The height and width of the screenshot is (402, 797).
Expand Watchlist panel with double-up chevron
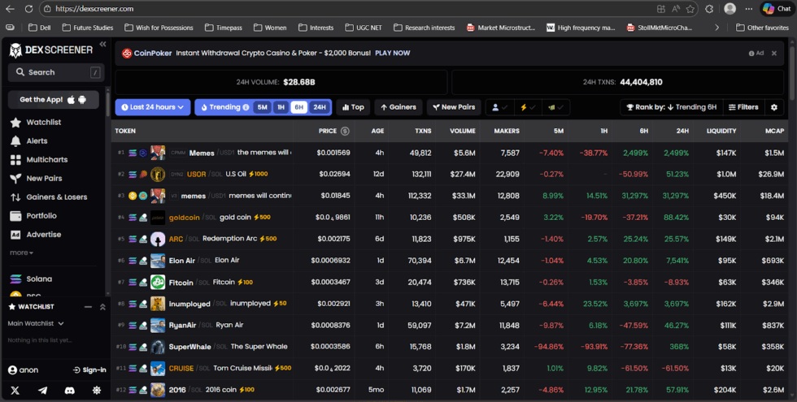pyautogui.click(x=102, y=307)
